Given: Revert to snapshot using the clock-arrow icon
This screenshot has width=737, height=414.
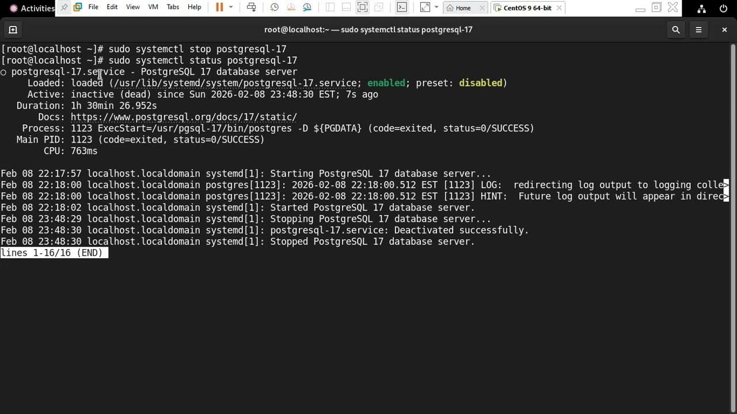Looking at the screenshot, I should (x=291, y=7).
